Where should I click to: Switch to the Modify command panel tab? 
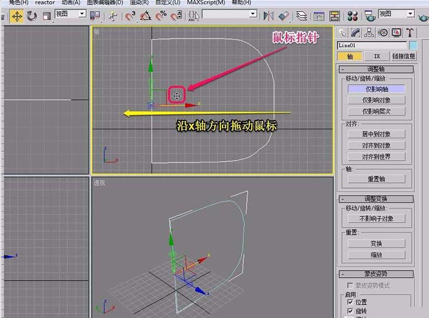click(x=356, y=33)
